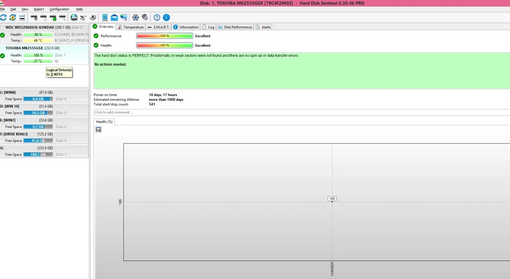Click the disk icon with green checkmark

click(x=53, y=18)
